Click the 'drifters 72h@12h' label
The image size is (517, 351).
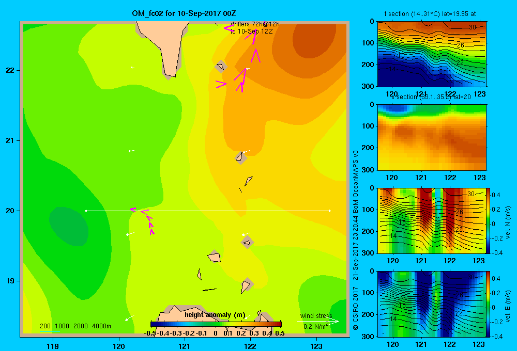click(255, 24)
